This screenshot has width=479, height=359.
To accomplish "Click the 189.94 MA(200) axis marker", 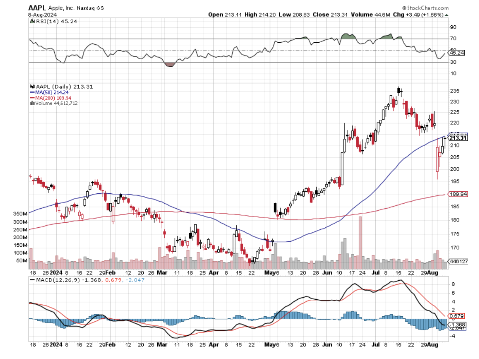I will click(457, 194).
